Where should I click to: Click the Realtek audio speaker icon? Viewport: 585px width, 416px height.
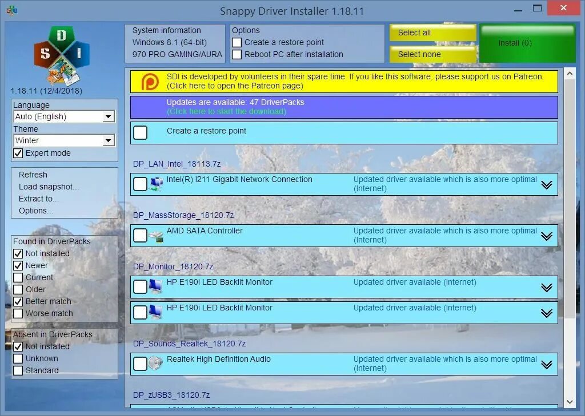tap(155, 363)
